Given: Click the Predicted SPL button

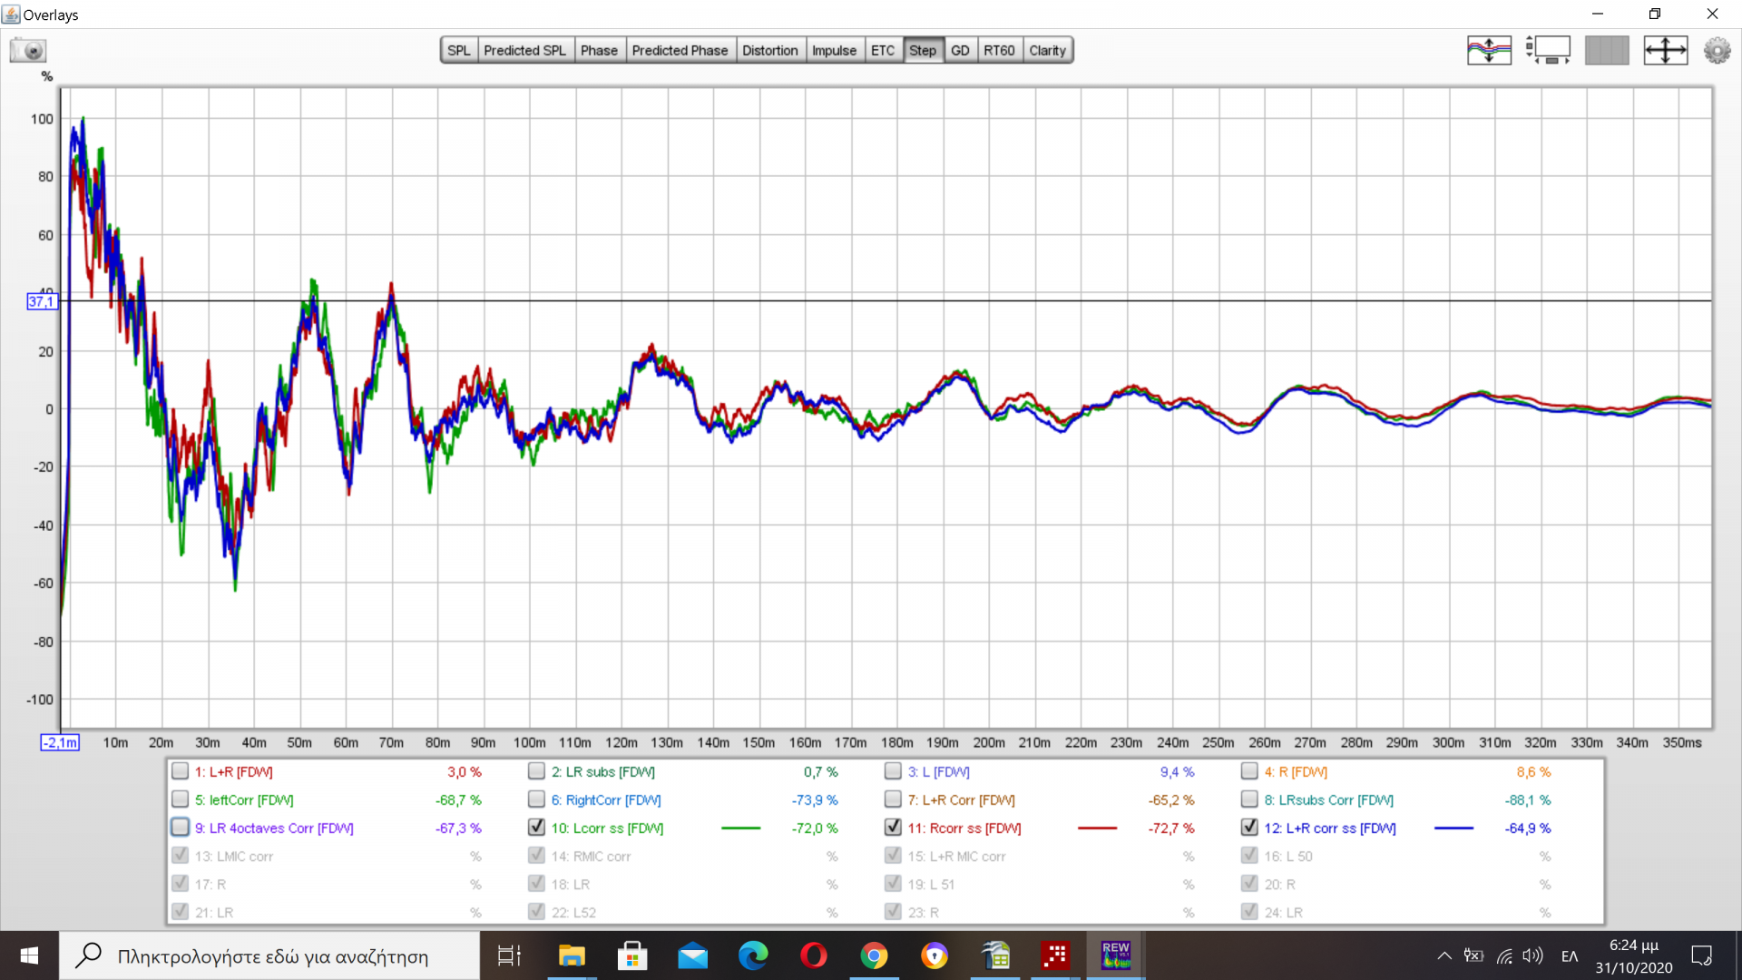Looking at the screenshot, I should coord(524,50).
